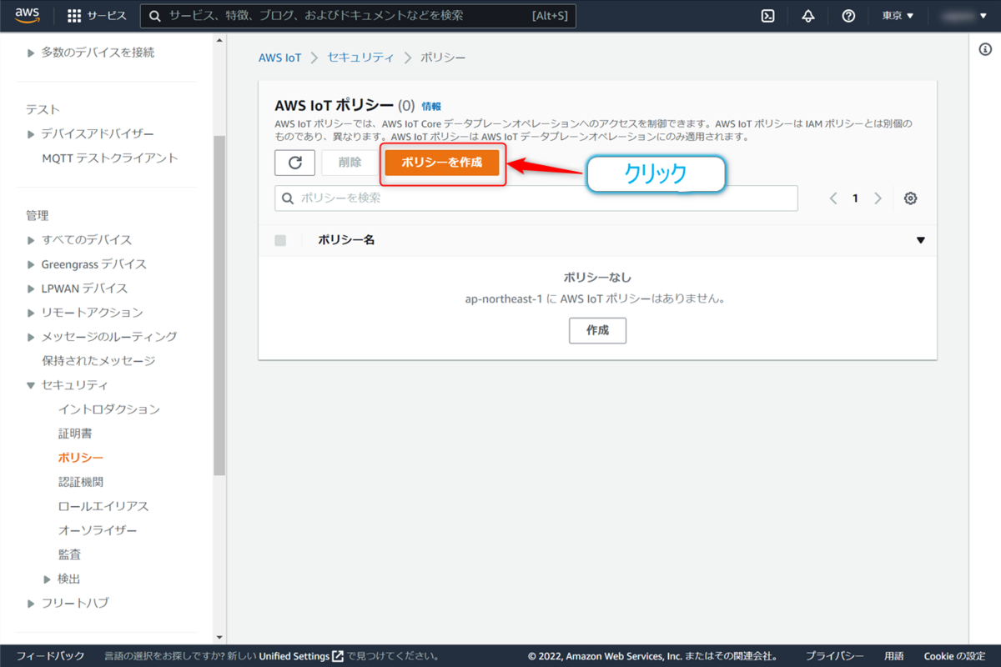Open オーソライザー page
This screenshot has height=667, width=1001.
coord(98,530)
